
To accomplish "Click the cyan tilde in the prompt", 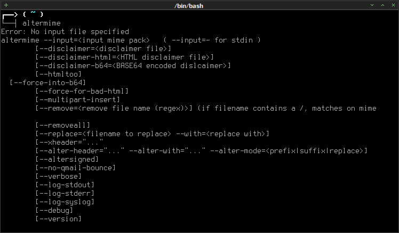I will click(33, 13).
